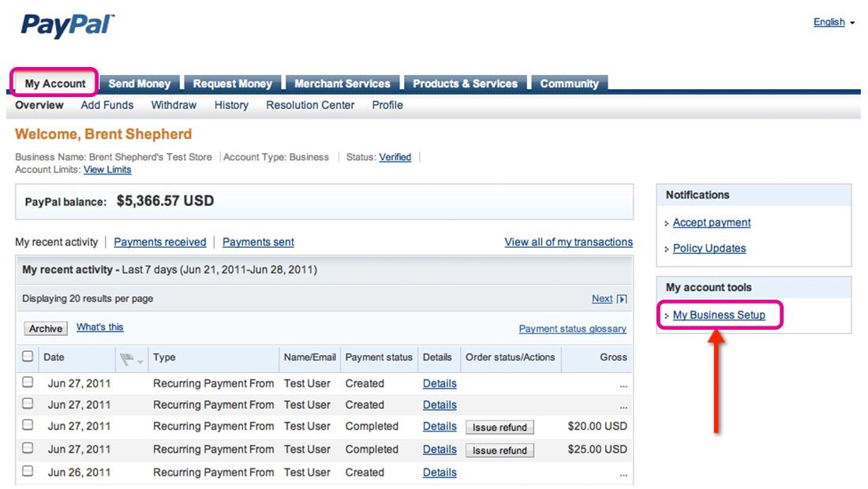The width and height of the screenshot is (868, 489).
Task: Open the Payment status glossary link
Action: (572, 329)
